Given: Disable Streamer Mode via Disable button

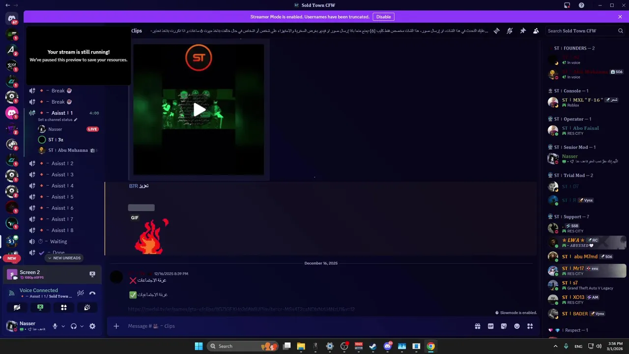Looking at the screenshot, I should 383,17.
